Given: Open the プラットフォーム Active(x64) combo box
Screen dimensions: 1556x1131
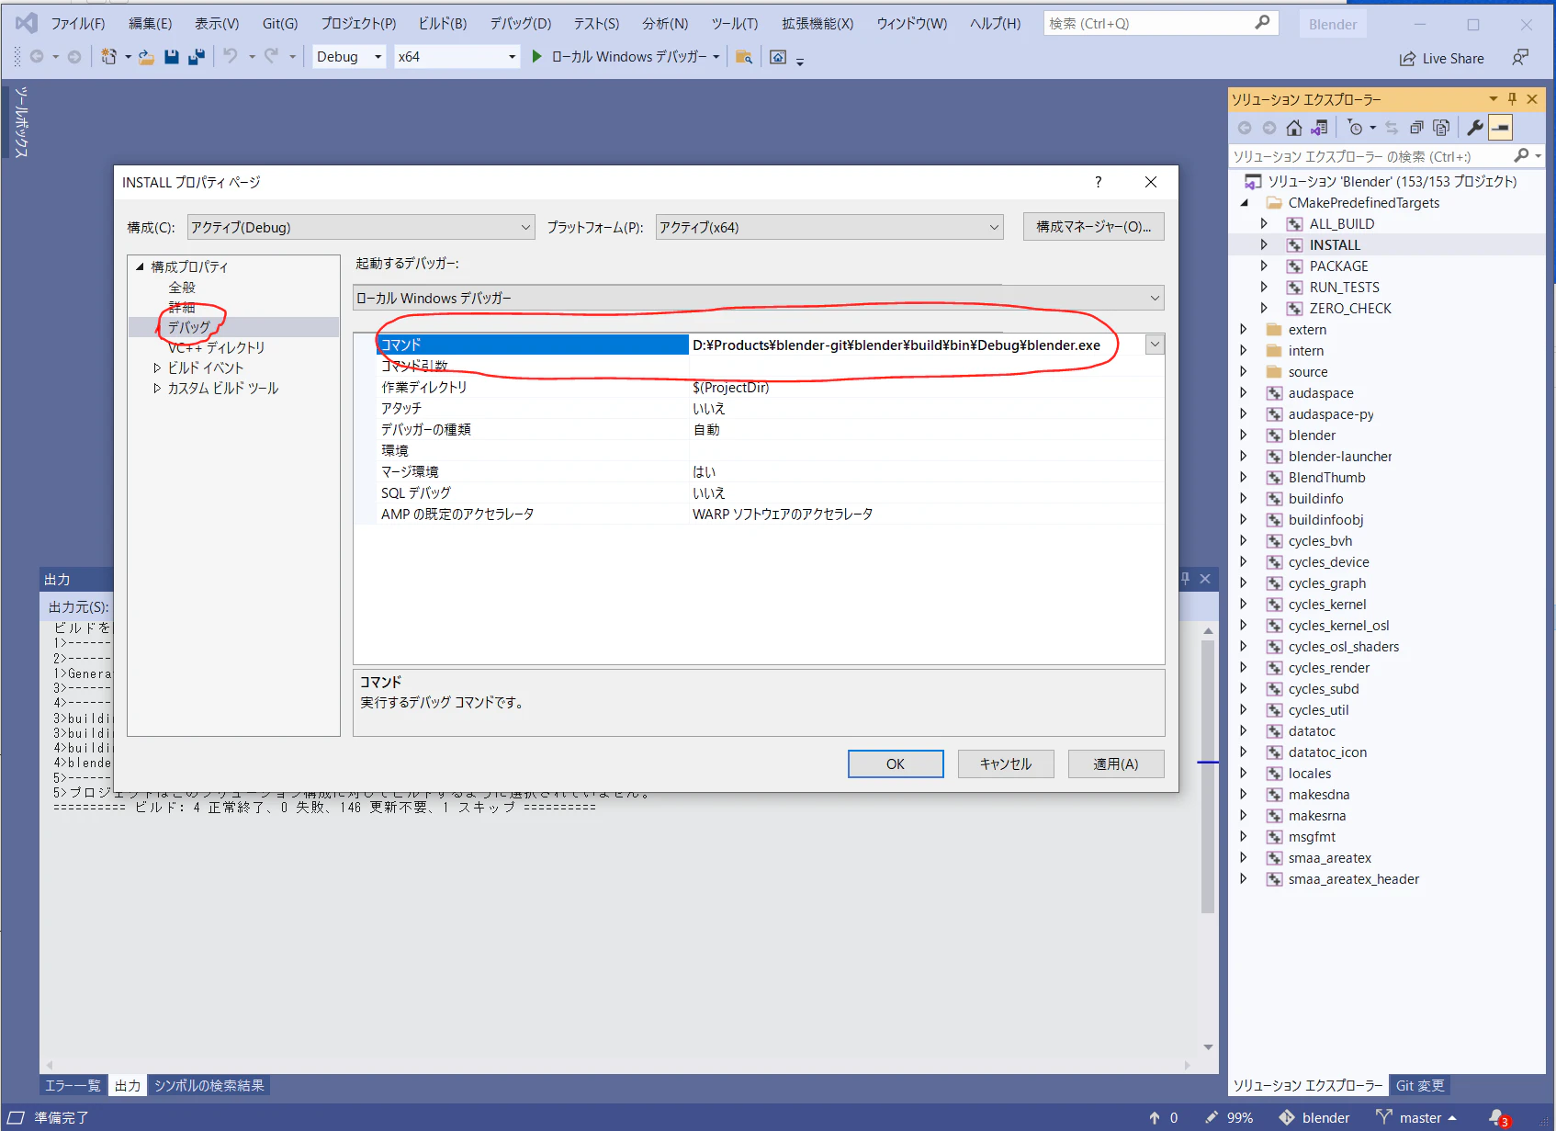Looking at the screenshot, I should tap(829, 227).
